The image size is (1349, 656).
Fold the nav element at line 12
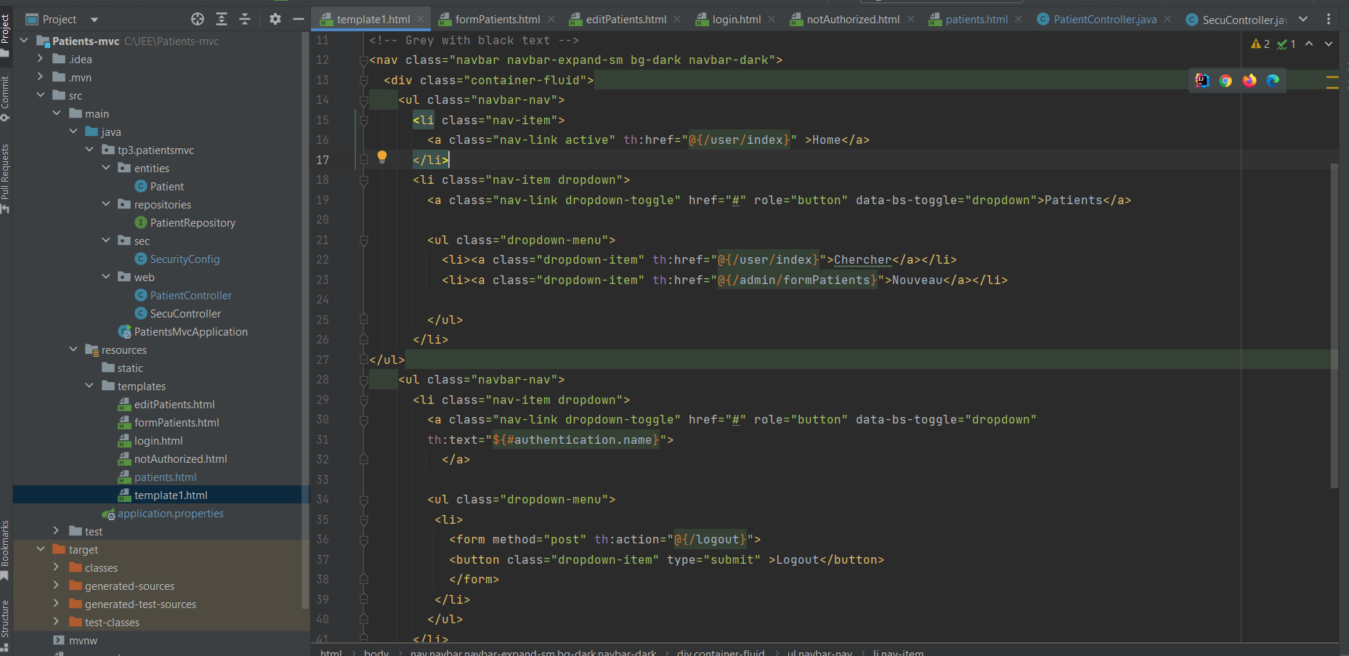click(363, 61)
